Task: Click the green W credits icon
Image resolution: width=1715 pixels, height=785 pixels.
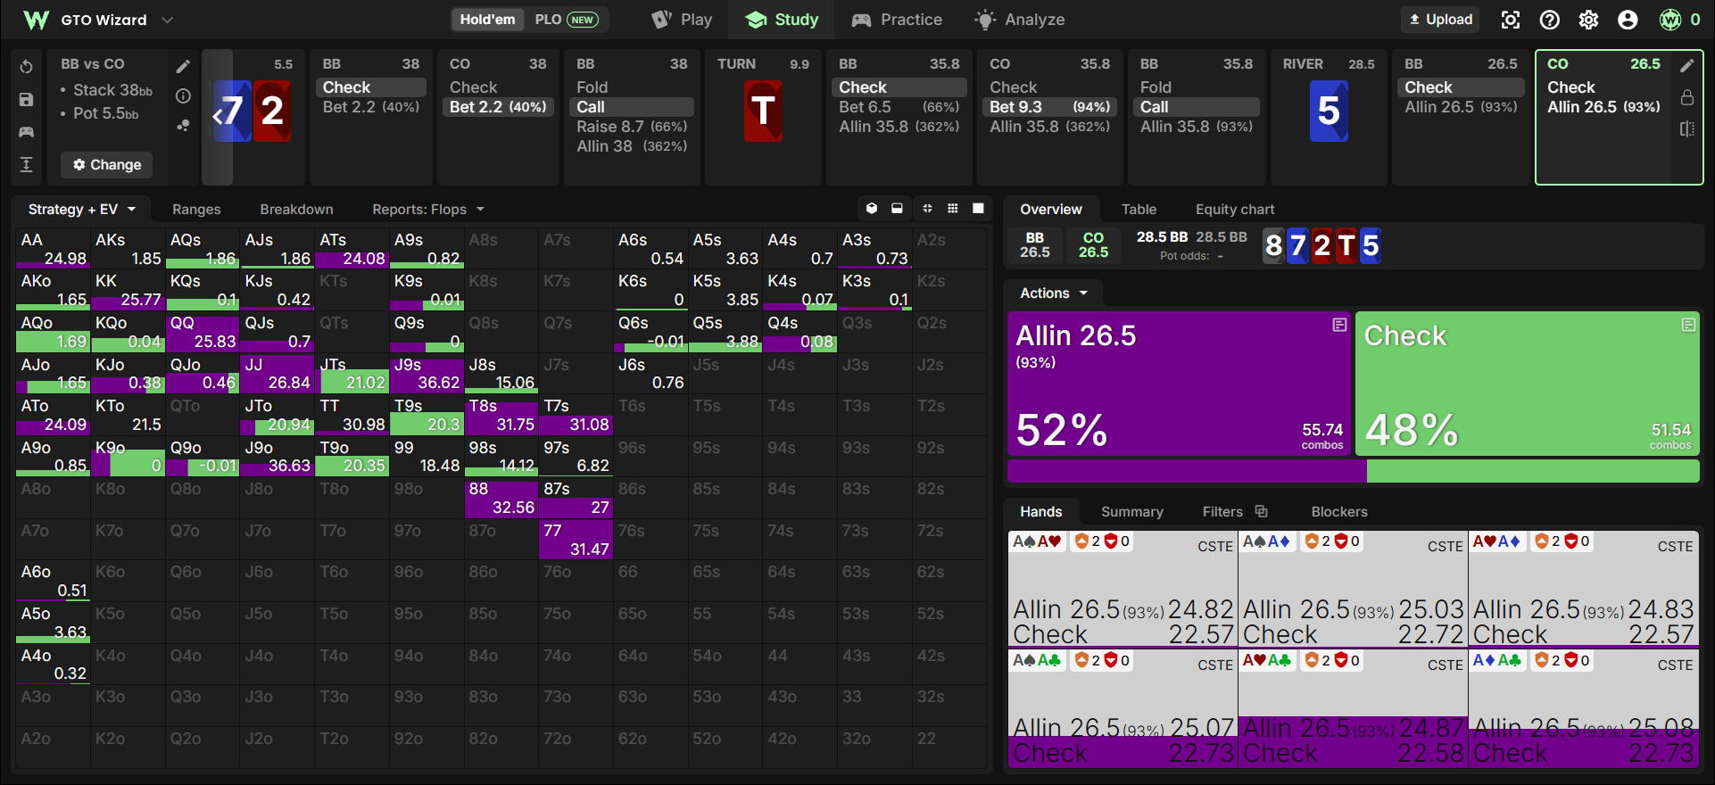Action: pyautogui.click(x=1670, y=20)
